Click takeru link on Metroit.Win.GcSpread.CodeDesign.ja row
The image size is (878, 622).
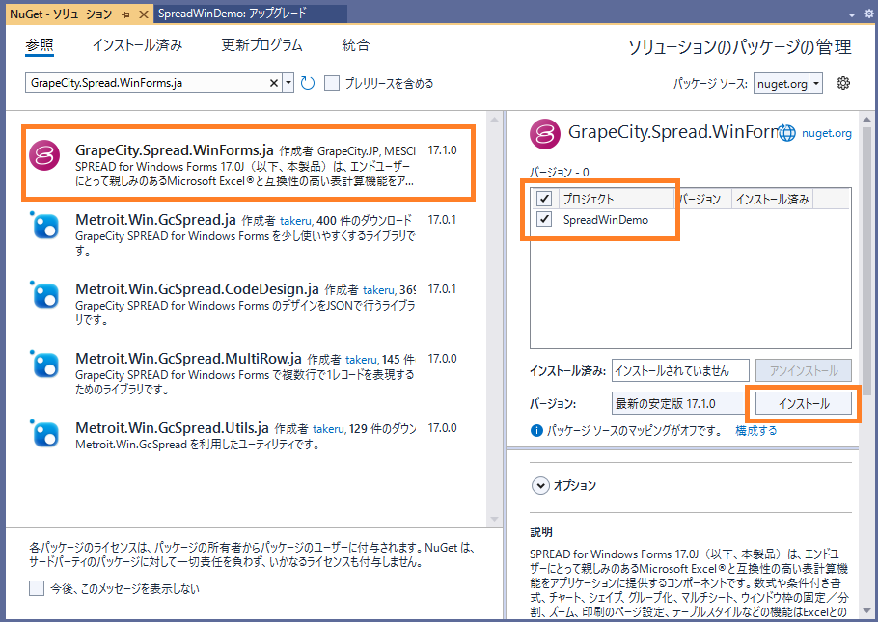pyautogui.click(x=378, y=290)
